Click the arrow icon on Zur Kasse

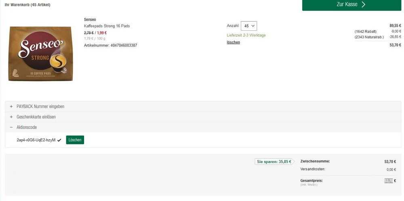363,4
